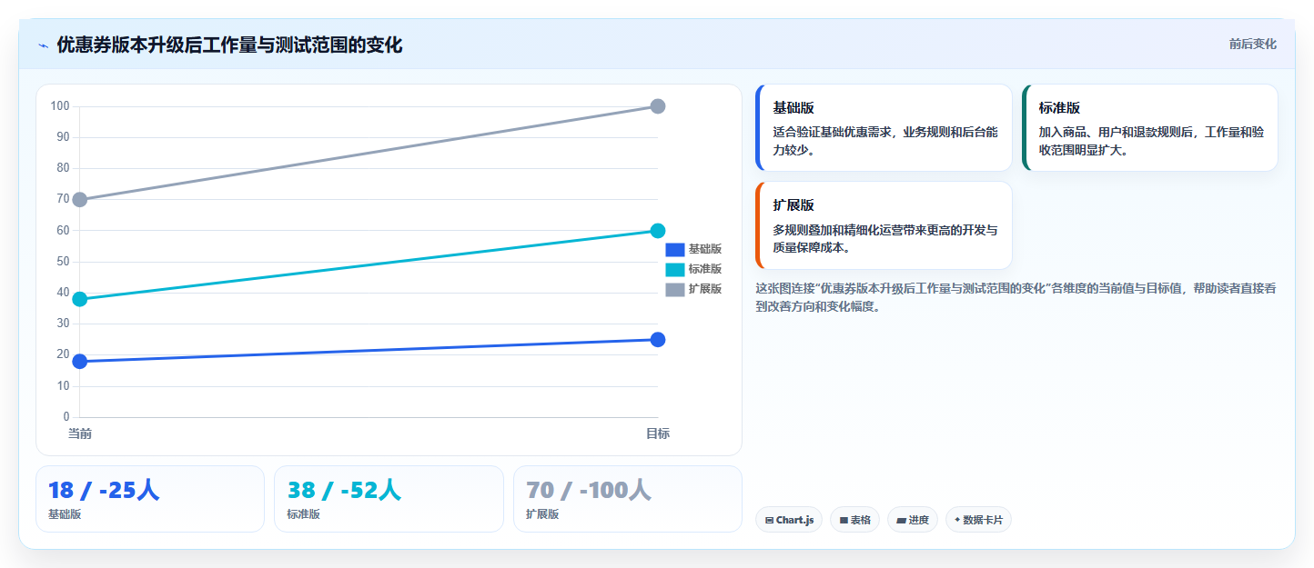Open the 基础版 description card heading
The width and height of the screenshot is (1314, 568).
(793, 108)
